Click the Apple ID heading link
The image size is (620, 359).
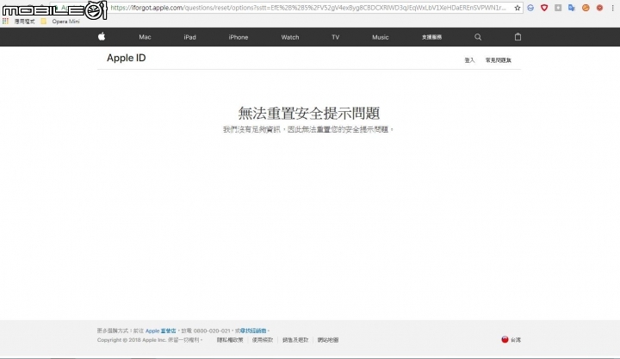(x=126, y=58)
